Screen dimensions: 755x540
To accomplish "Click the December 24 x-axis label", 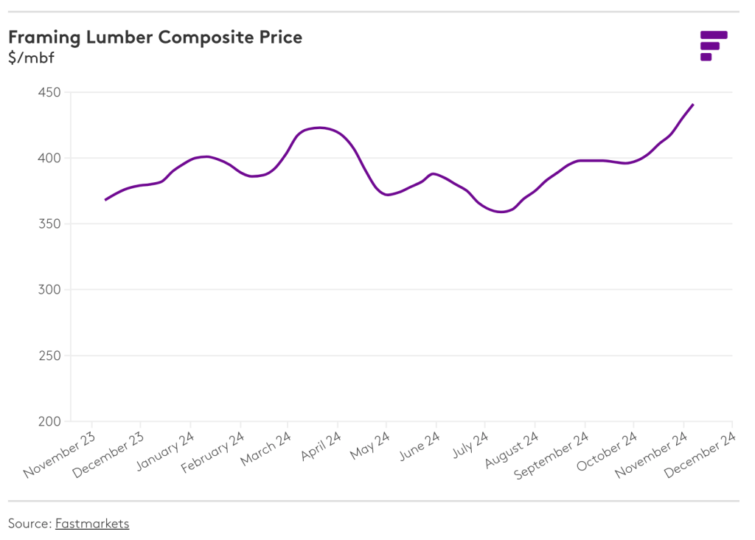I will [x=700, y=454].
